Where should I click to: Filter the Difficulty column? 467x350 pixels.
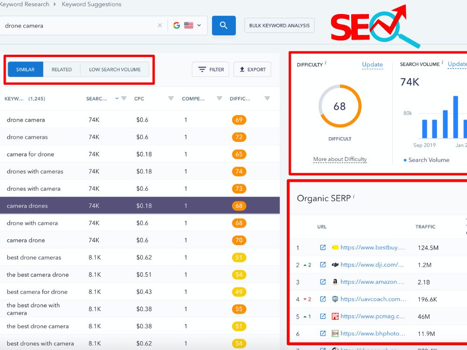(267, 98)
